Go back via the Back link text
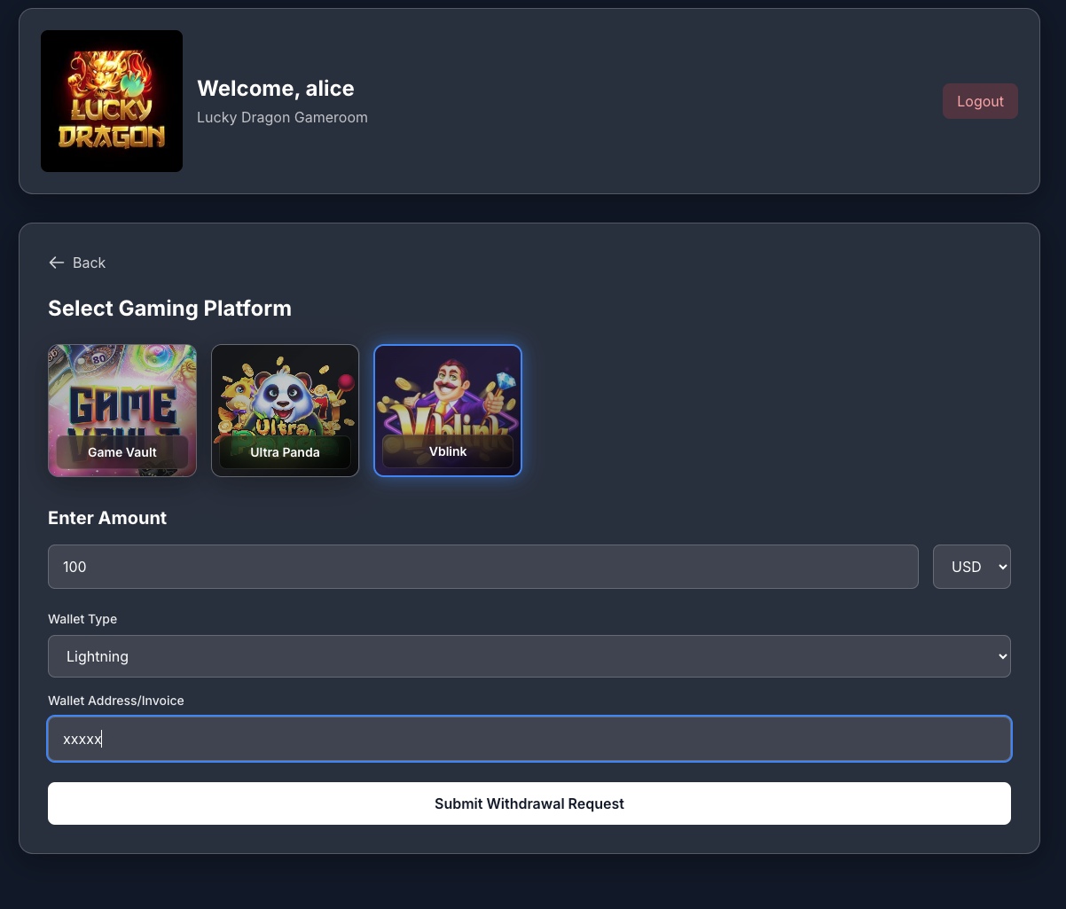1066x909 pixels. click(x=89, y=263)
